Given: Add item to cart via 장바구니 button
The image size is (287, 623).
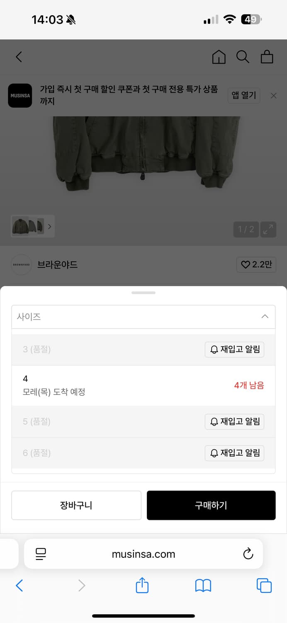Looking at the screenshot, I should pos(76,505).
